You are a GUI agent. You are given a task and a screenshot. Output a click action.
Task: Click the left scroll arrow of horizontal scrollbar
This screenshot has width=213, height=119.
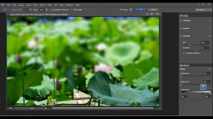[48, 108]
